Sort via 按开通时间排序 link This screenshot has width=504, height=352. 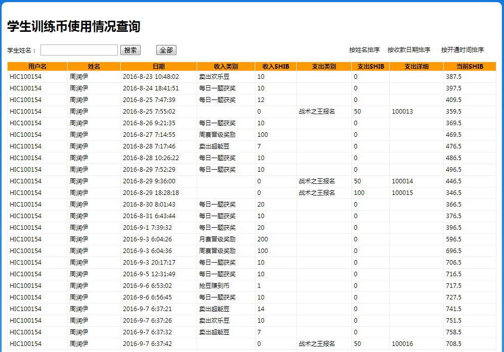pyautogui.click(x=462, y=50)
